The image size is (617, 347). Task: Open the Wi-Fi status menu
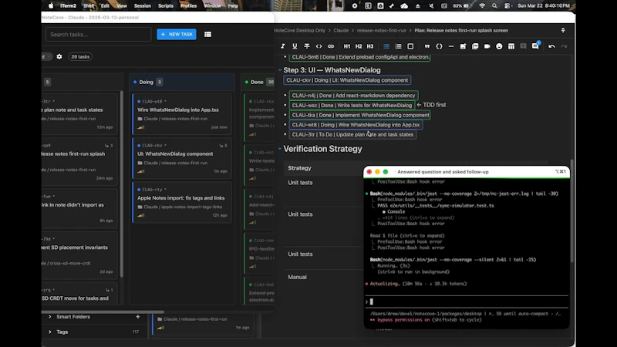click(482, 6)
